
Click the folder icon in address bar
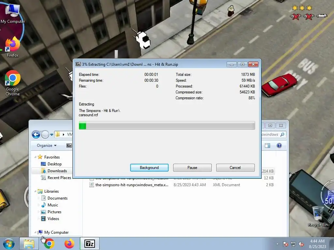tap(57, 134)
